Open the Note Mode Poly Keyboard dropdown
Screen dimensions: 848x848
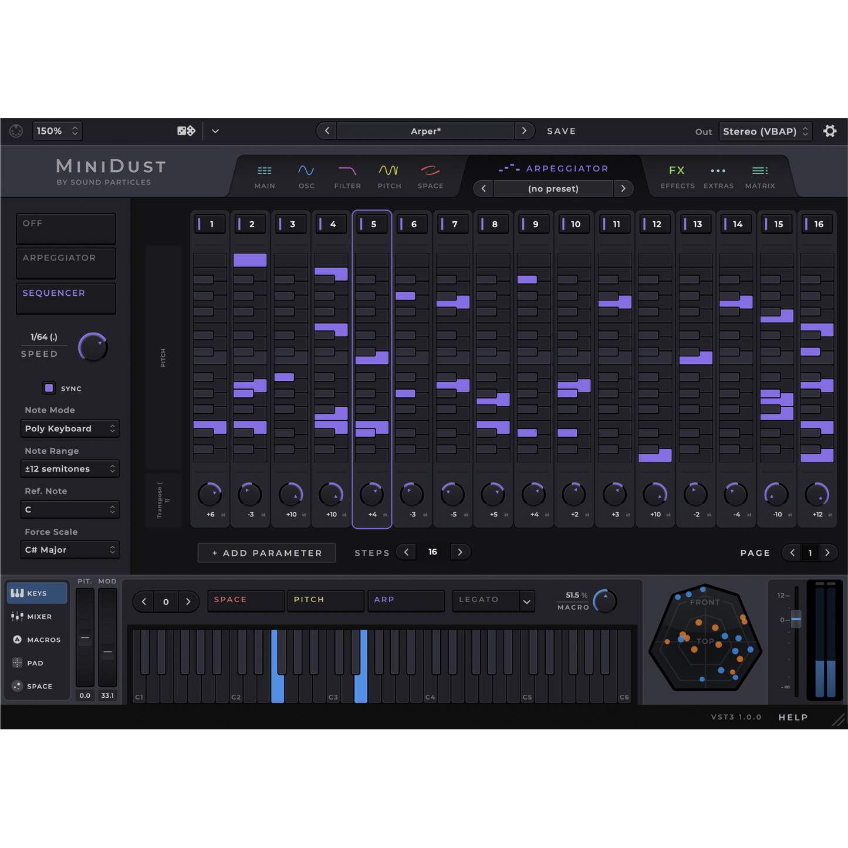click(x=70, y=428)
